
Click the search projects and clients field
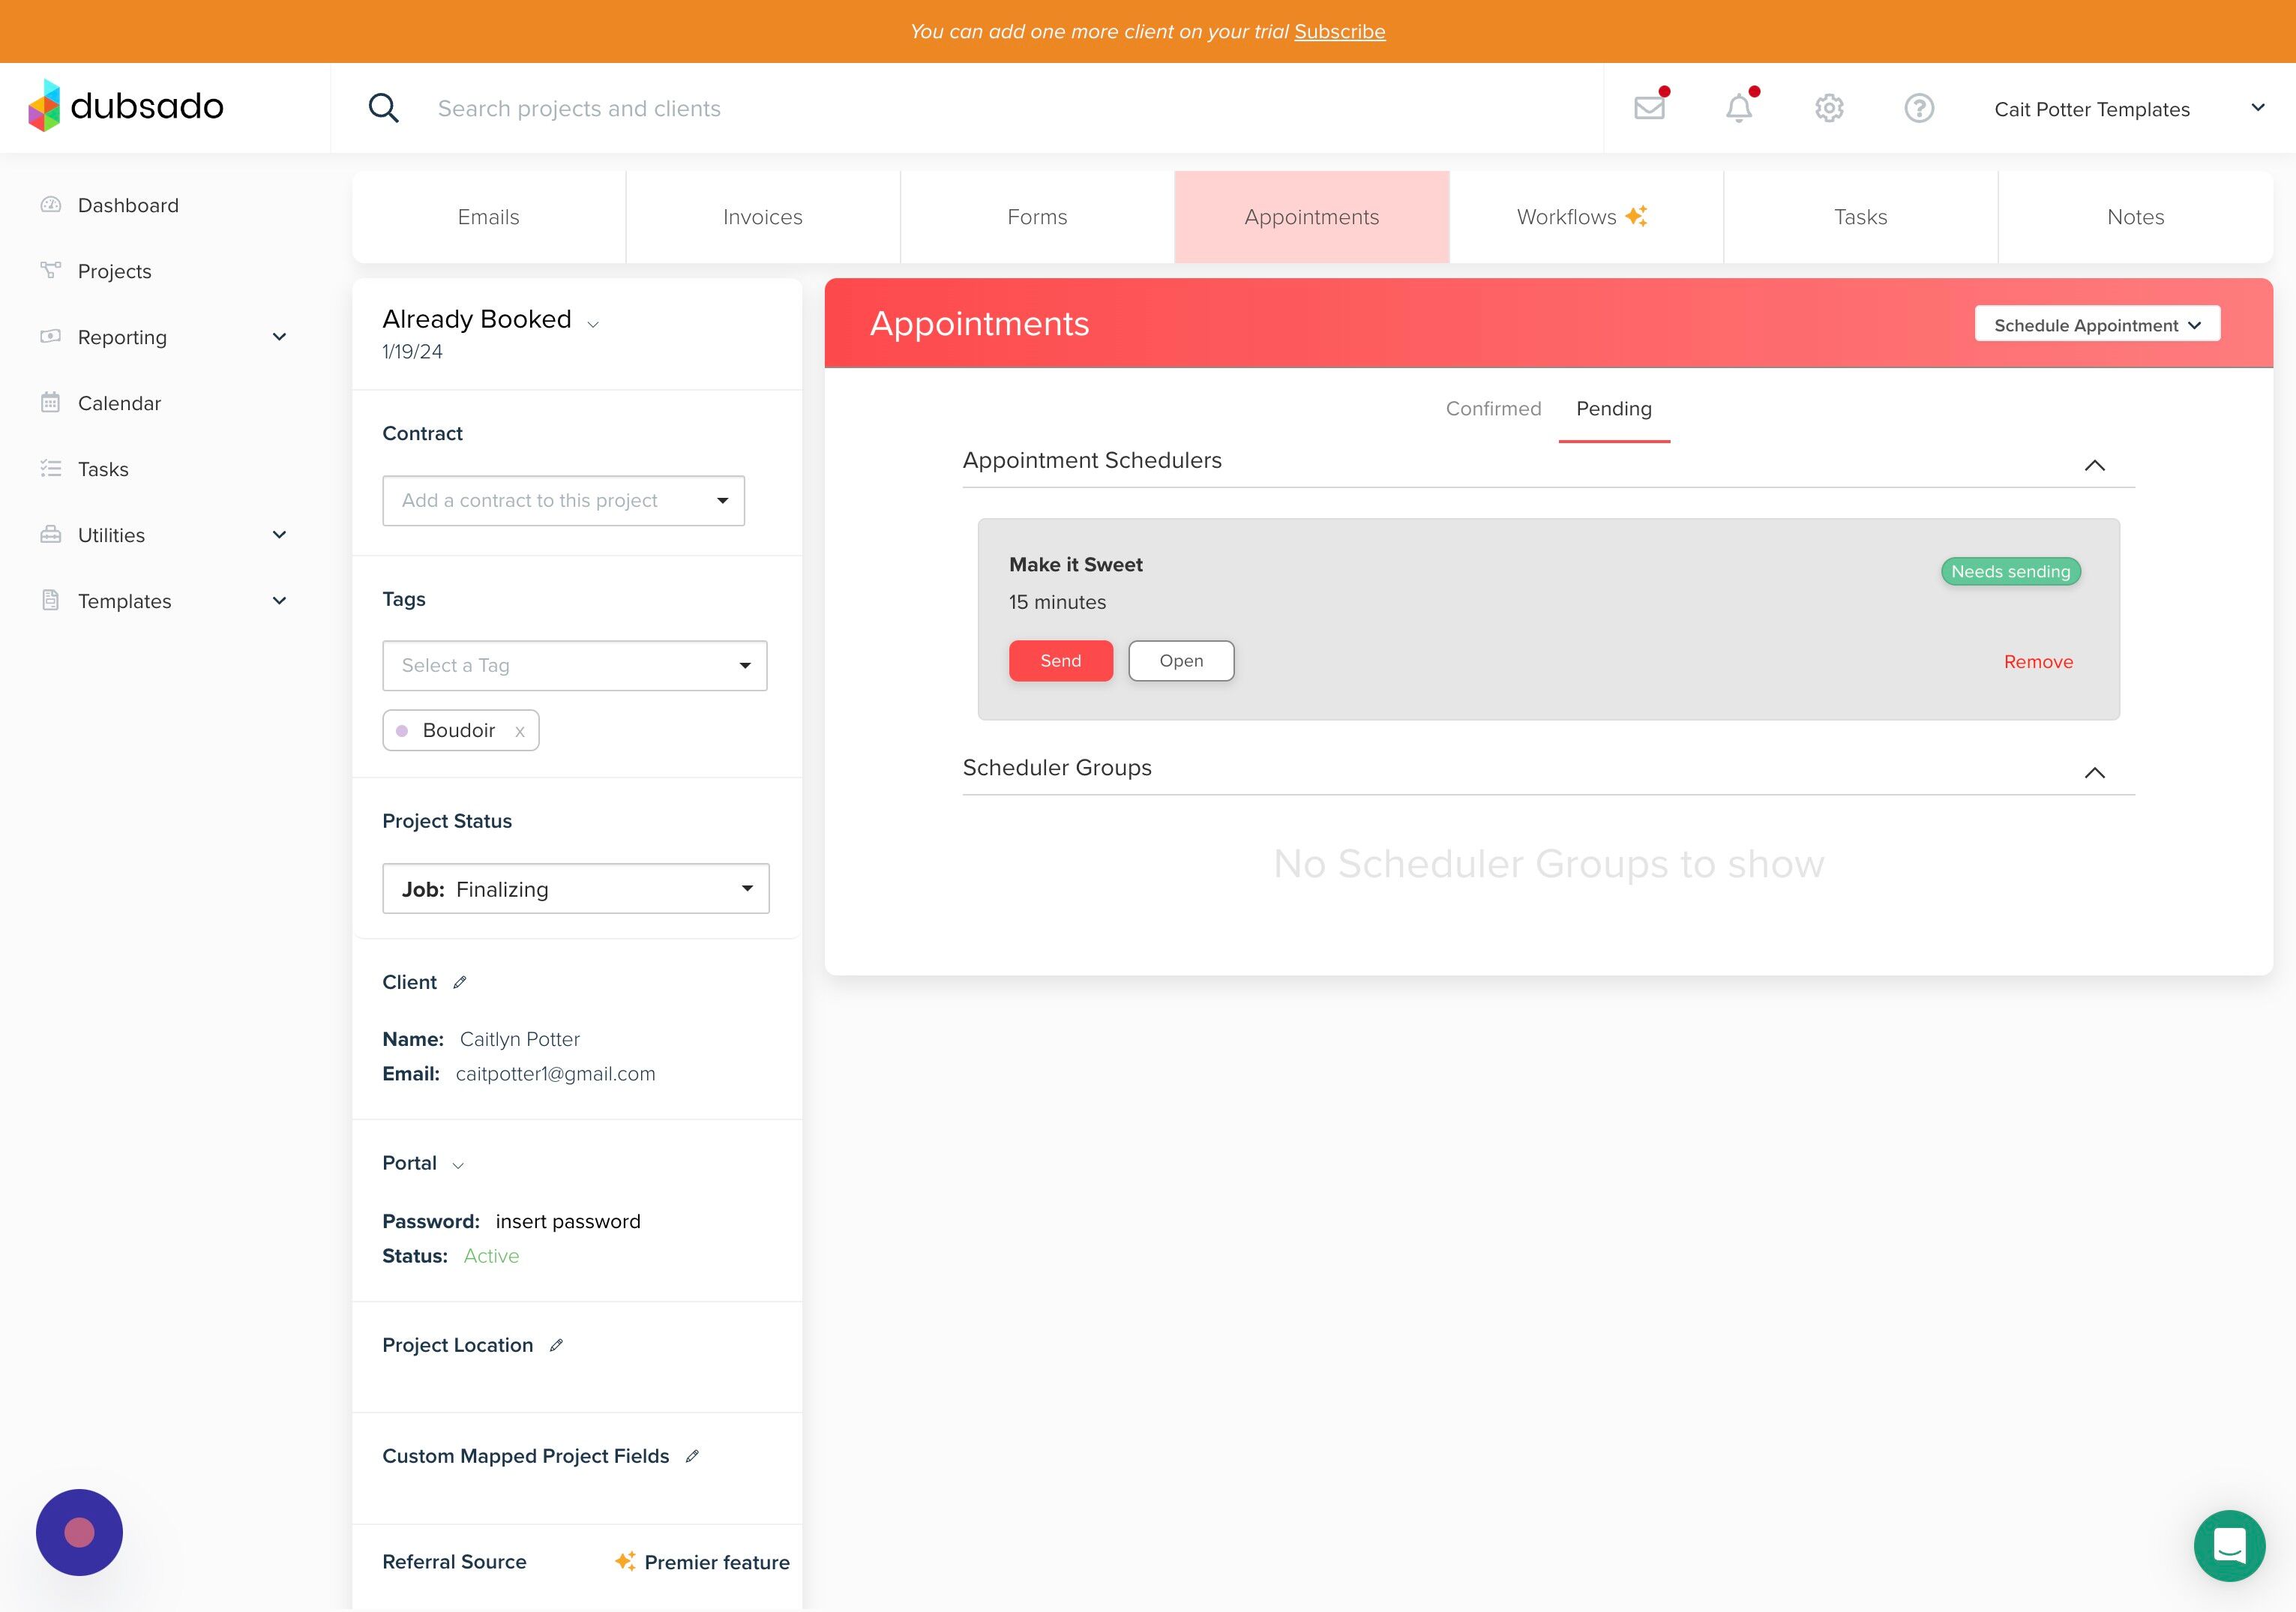[580, 108]
